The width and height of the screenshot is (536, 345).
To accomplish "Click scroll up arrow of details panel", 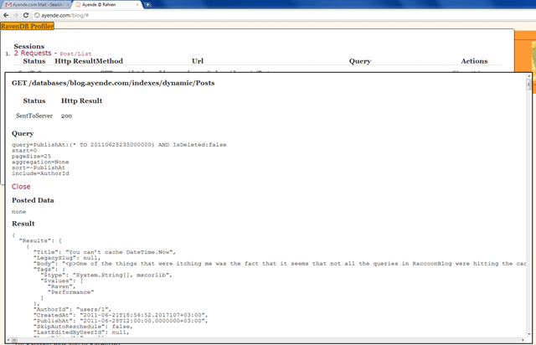I will click(x=528, y=76).
